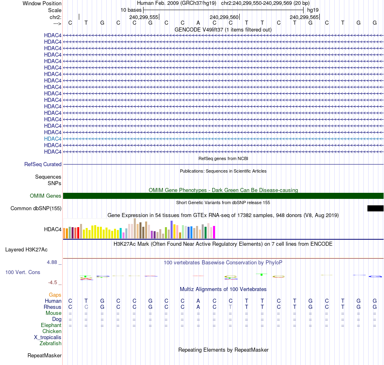Click the 'RepeatMasker' track label
384x365 pixels.
[44, 355]
